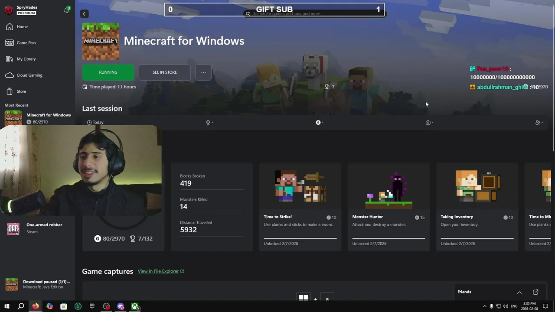The height and width of the screenshot is (312, 555).
Task: Open the Time to Strike! achievement card
Action: [300, 207]
